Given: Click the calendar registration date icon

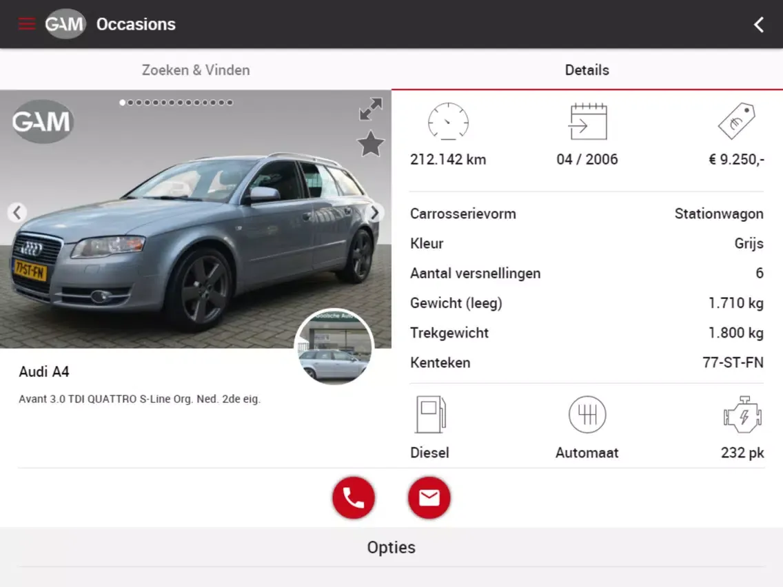Looking at the screenshot, I should [x=588, y=121].
